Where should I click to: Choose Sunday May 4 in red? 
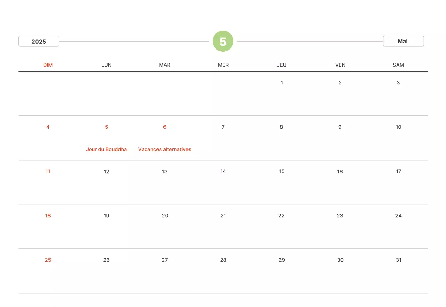coord(48,127)
